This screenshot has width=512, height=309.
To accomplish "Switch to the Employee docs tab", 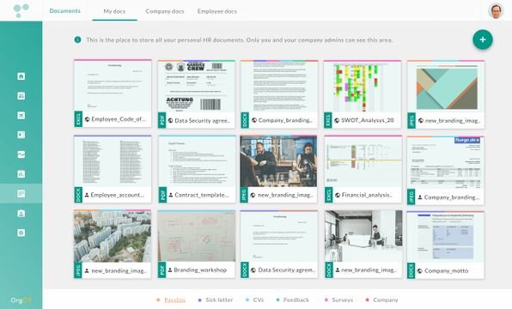I will coord(217,11).
